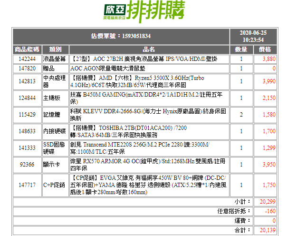Viewport: 287px width, 236px height.
Task: Click the price 1,299 cell
Action: [265, 148]
